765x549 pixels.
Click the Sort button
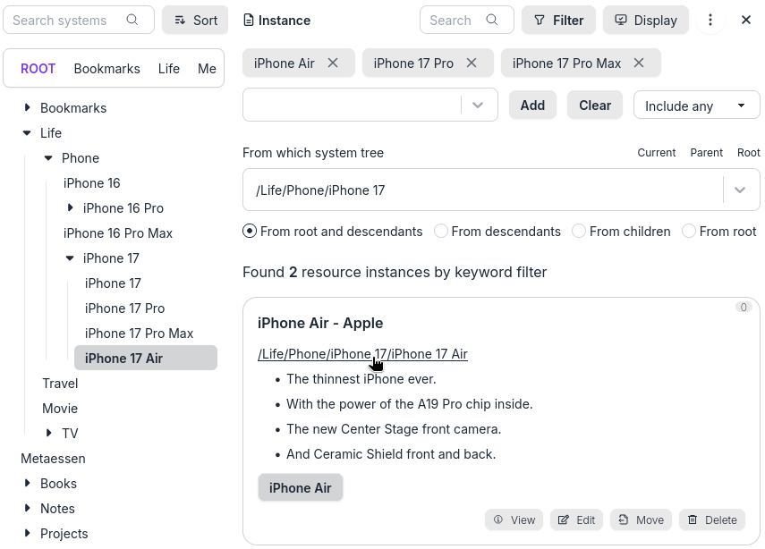tap(194, 20)
